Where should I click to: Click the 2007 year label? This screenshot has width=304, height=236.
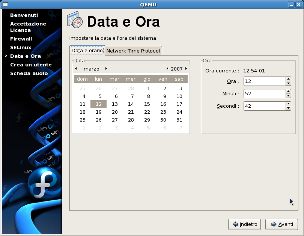coord(177,69)
